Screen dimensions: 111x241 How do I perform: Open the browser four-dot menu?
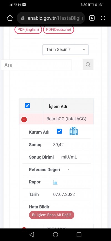click(103, 18)
